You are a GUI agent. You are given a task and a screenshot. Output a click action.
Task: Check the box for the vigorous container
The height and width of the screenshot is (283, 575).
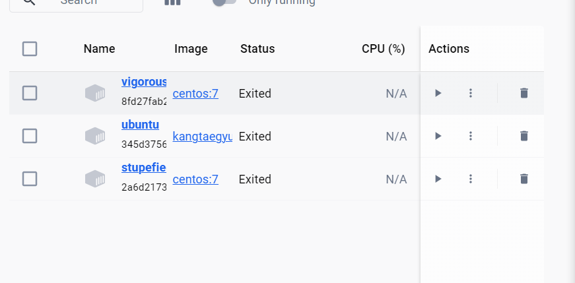pyautogui.click(x=30, y=93)
